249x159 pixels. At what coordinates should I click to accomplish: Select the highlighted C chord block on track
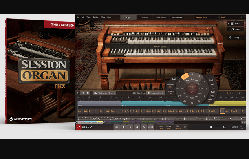222,111
